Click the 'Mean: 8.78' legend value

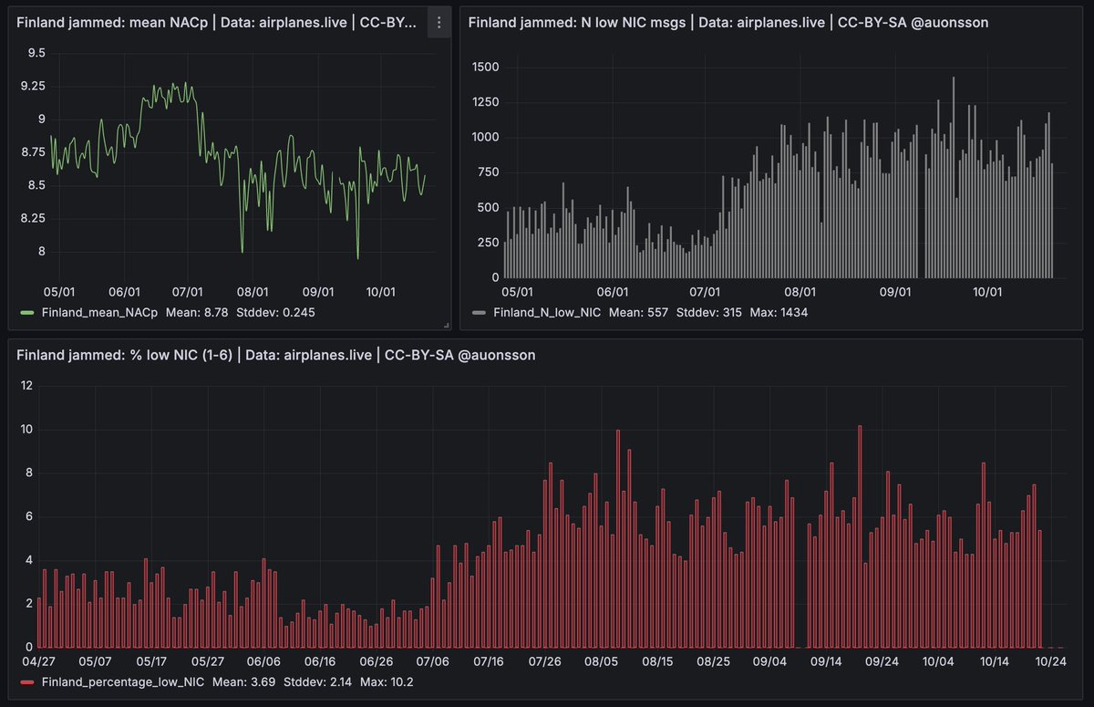(x=197, y=312)
